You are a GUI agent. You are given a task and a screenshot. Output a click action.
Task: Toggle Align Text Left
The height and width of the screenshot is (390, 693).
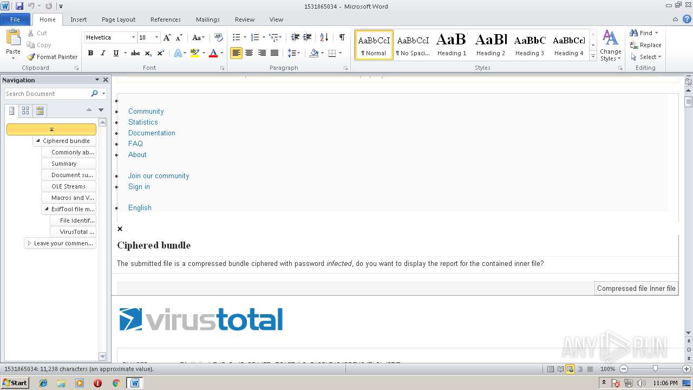(236, 53)
